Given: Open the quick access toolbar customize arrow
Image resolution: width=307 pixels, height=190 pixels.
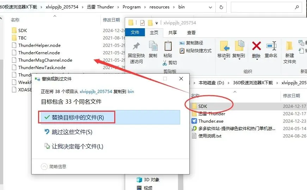Looking at the screenshot, I should [x=156, y=23].
